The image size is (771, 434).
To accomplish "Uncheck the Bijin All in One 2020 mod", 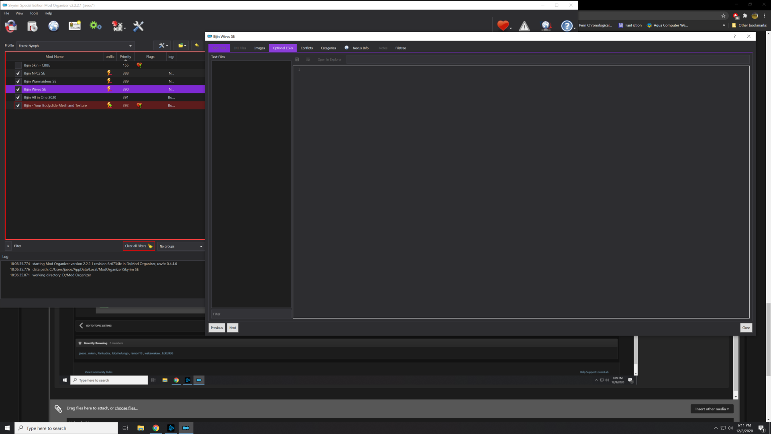I will coord(18,97).
